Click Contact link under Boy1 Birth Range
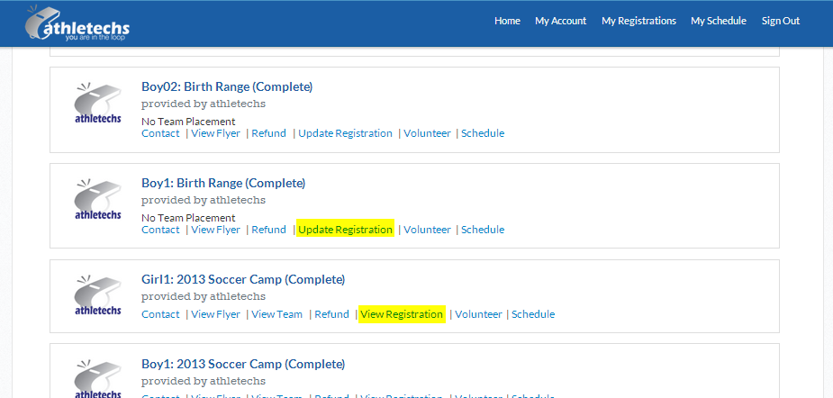This screenshot has height=398, width=833. (x=160, y=230)
